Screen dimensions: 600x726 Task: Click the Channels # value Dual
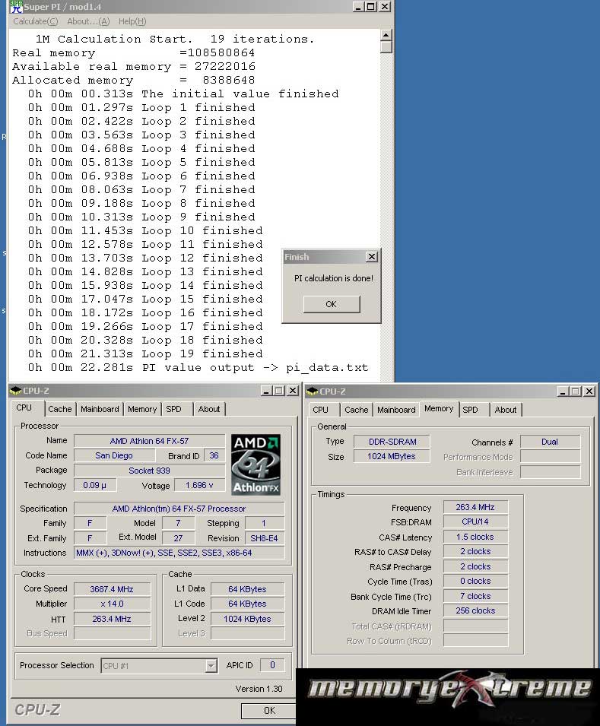[x=550, y=442]
